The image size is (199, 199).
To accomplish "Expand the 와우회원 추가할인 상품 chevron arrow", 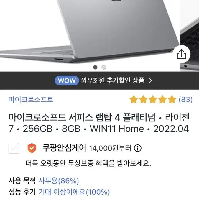I will tap(150, 80).
